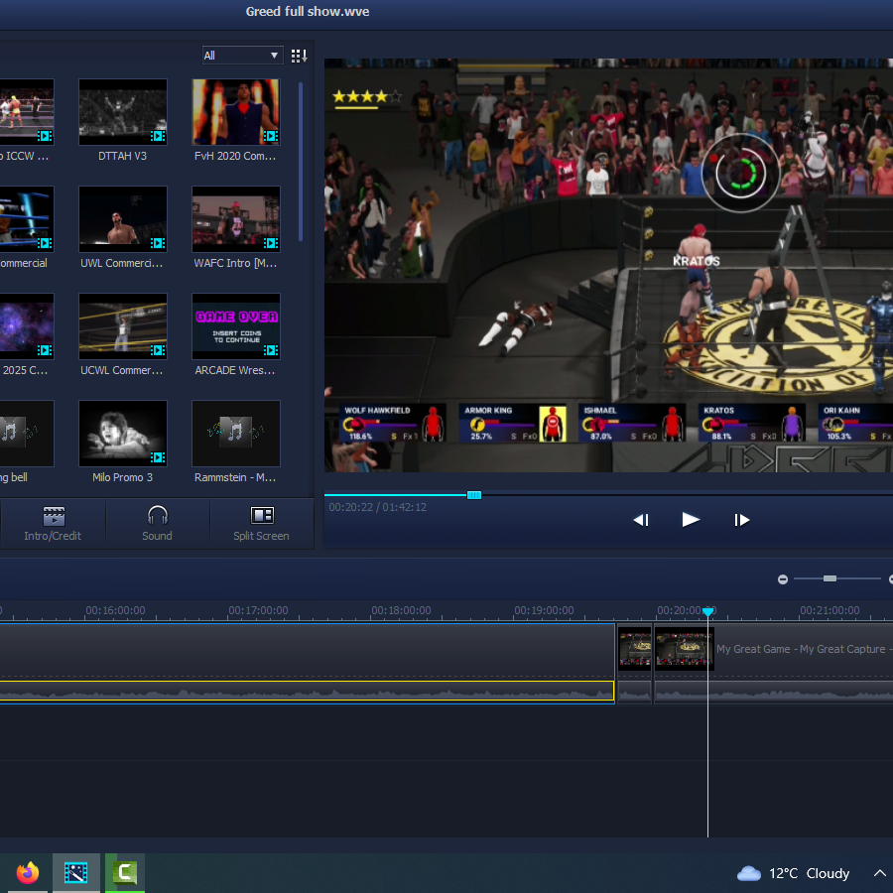Step forward to next frame
Viewport: 893px width, 893px height.
[x=741, y=520]
